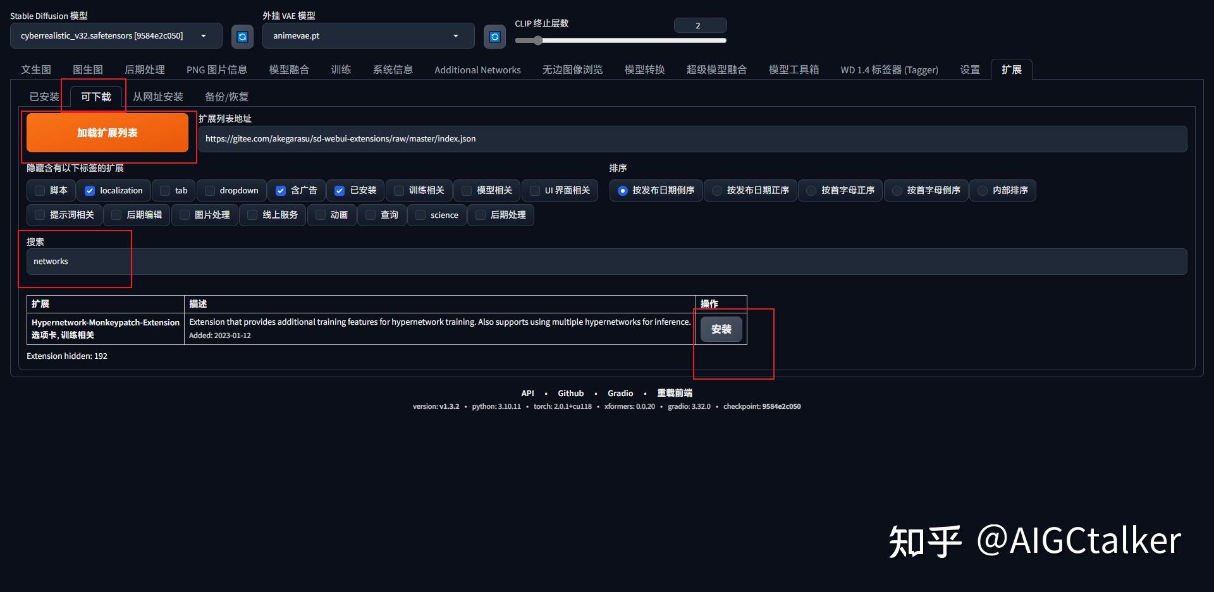Uncheck the 含广告 filter
Viewport: 1214px width, 592px height.
point(281,190)
